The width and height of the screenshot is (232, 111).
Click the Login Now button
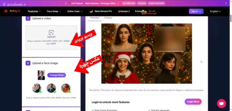(193, 101)
